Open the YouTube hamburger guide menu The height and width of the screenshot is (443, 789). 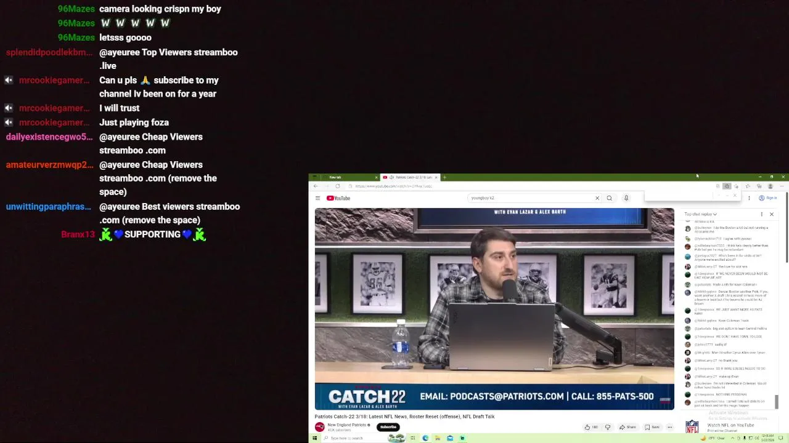pos(317,198)
